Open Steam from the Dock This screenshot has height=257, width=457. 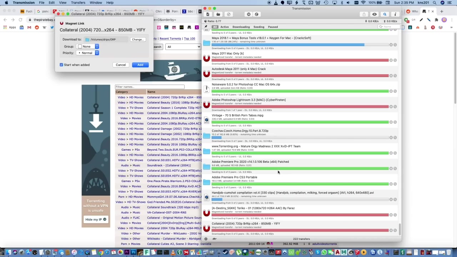(225, 252)
